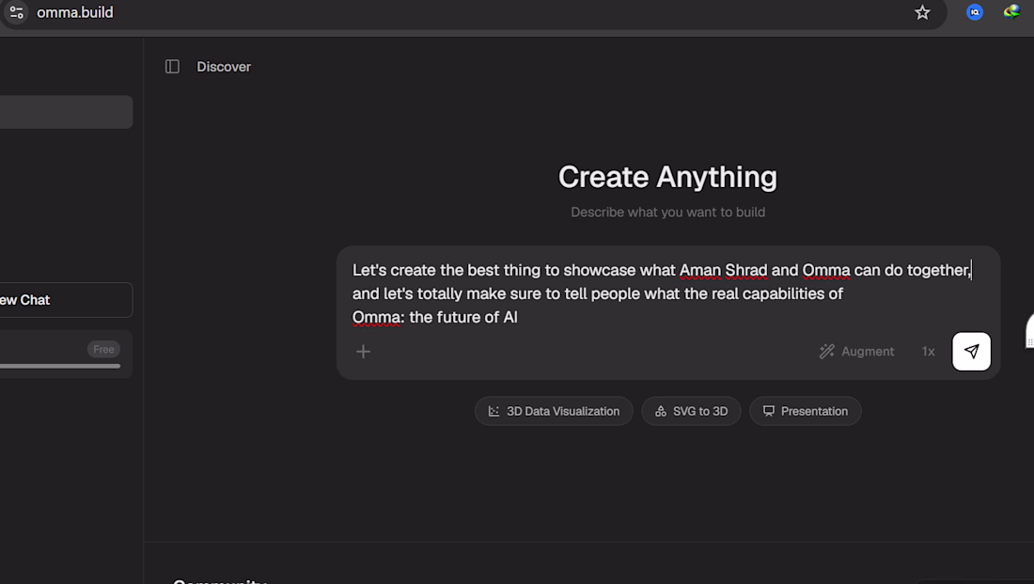The height and width of the screenshot is (584, 1034).
Task: Click the usage progress bar under Free
Action: [60, 366]
